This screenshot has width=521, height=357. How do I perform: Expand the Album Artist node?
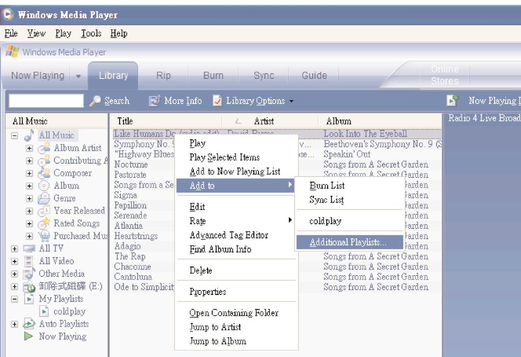click(x=29, y=148)
